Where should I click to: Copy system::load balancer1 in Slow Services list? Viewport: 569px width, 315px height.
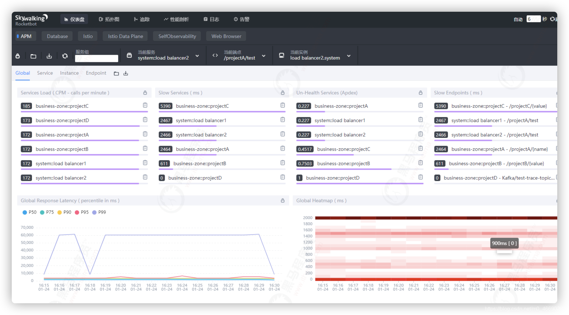tap(283, 120)
